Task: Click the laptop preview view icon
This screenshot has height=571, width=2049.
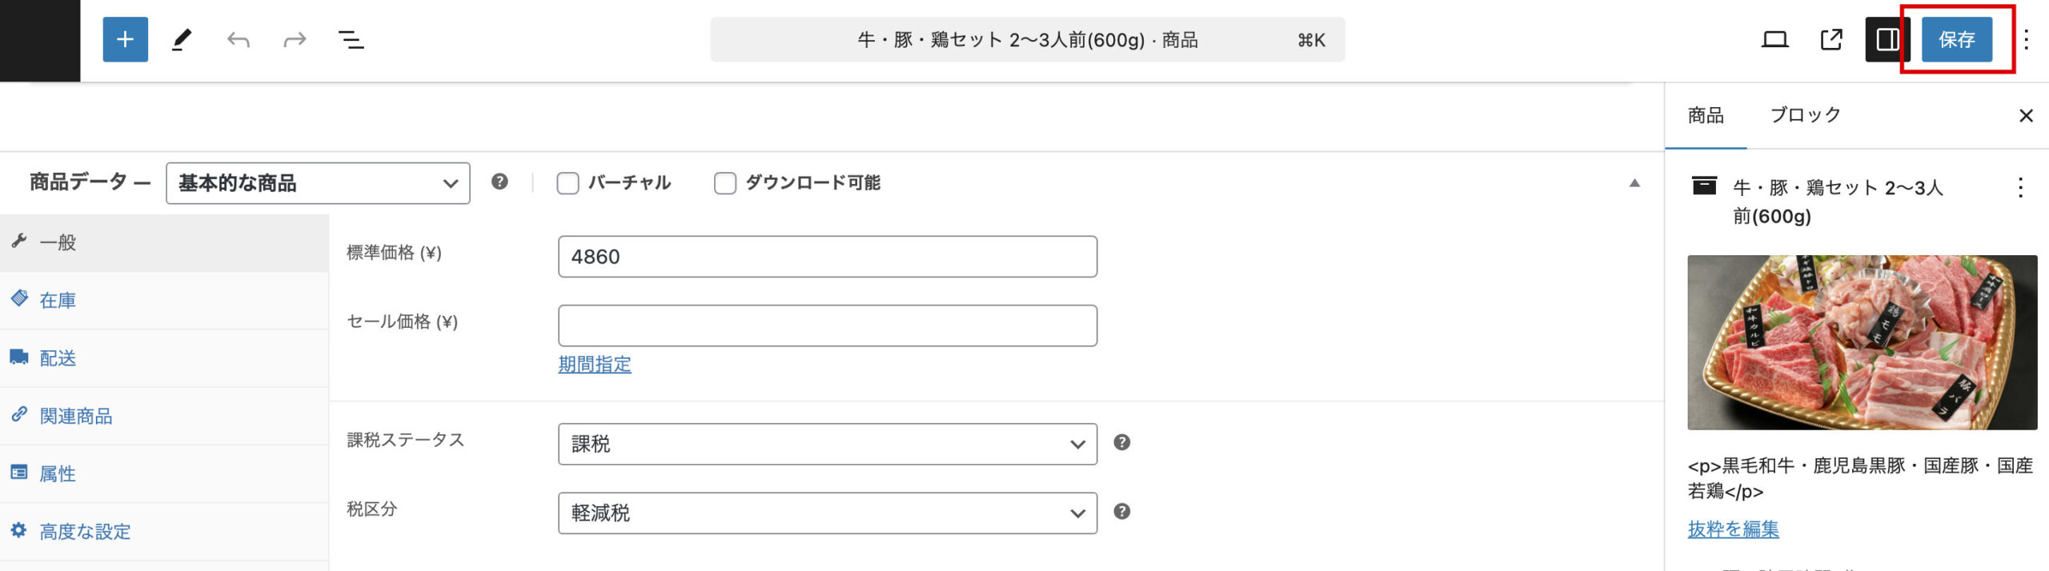Action: (x=1774, y=39)
